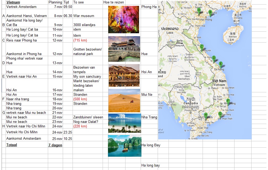Click map marker G at Phan Thiet

pyautogui.click(x=220, y=115)
